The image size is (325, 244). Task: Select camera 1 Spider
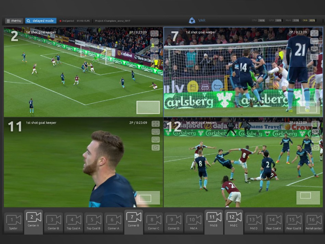click(x=13, y=222)
